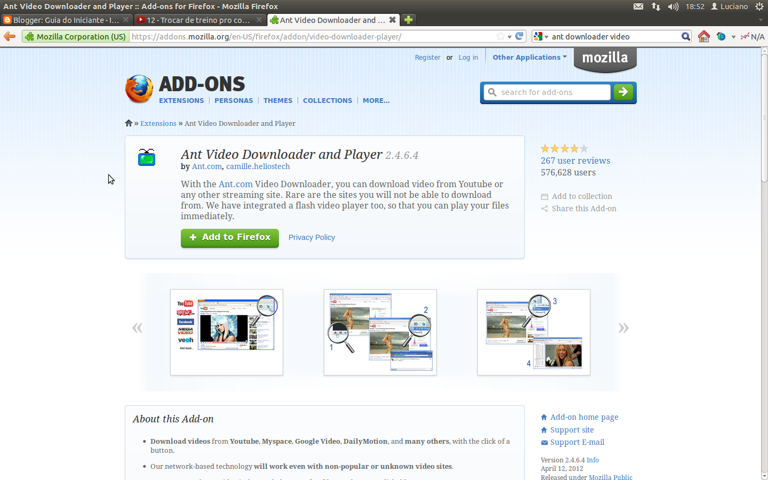This screenshot has width=768, height=480.
Task: Open the 267 user reviews link
Action: 575,161
